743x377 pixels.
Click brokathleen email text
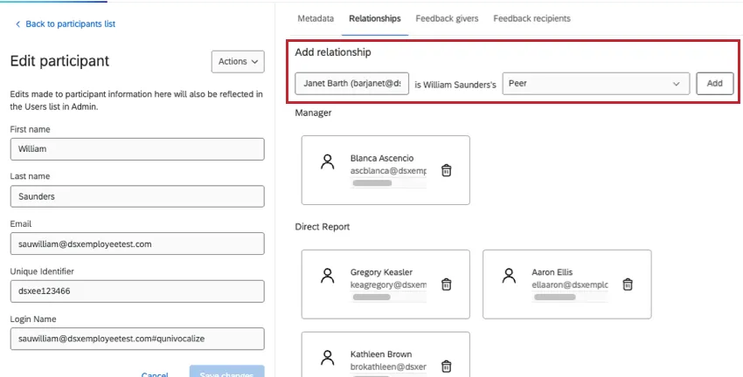[x=389, y=367]
